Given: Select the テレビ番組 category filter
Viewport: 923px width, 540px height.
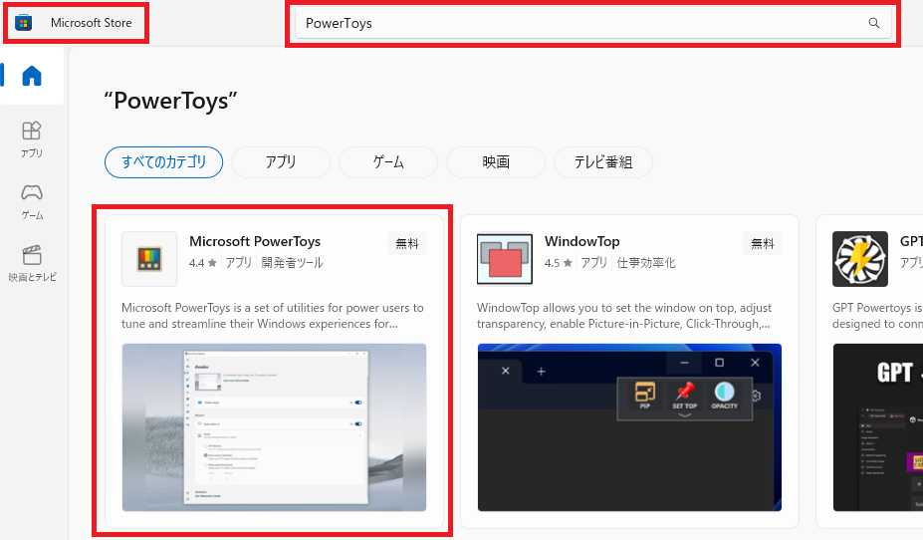Looking at the screenshot, I should pyautogui.click(x=603, y=161).
